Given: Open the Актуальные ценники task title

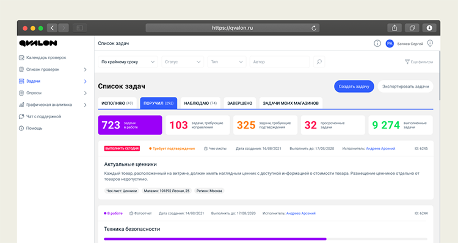Looking at the screenshot, I should (x=130, y=164).
